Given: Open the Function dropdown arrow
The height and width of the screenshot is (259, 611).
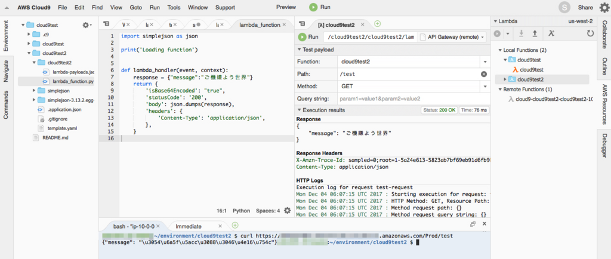Looking at the screenshot, I should 485,62.
